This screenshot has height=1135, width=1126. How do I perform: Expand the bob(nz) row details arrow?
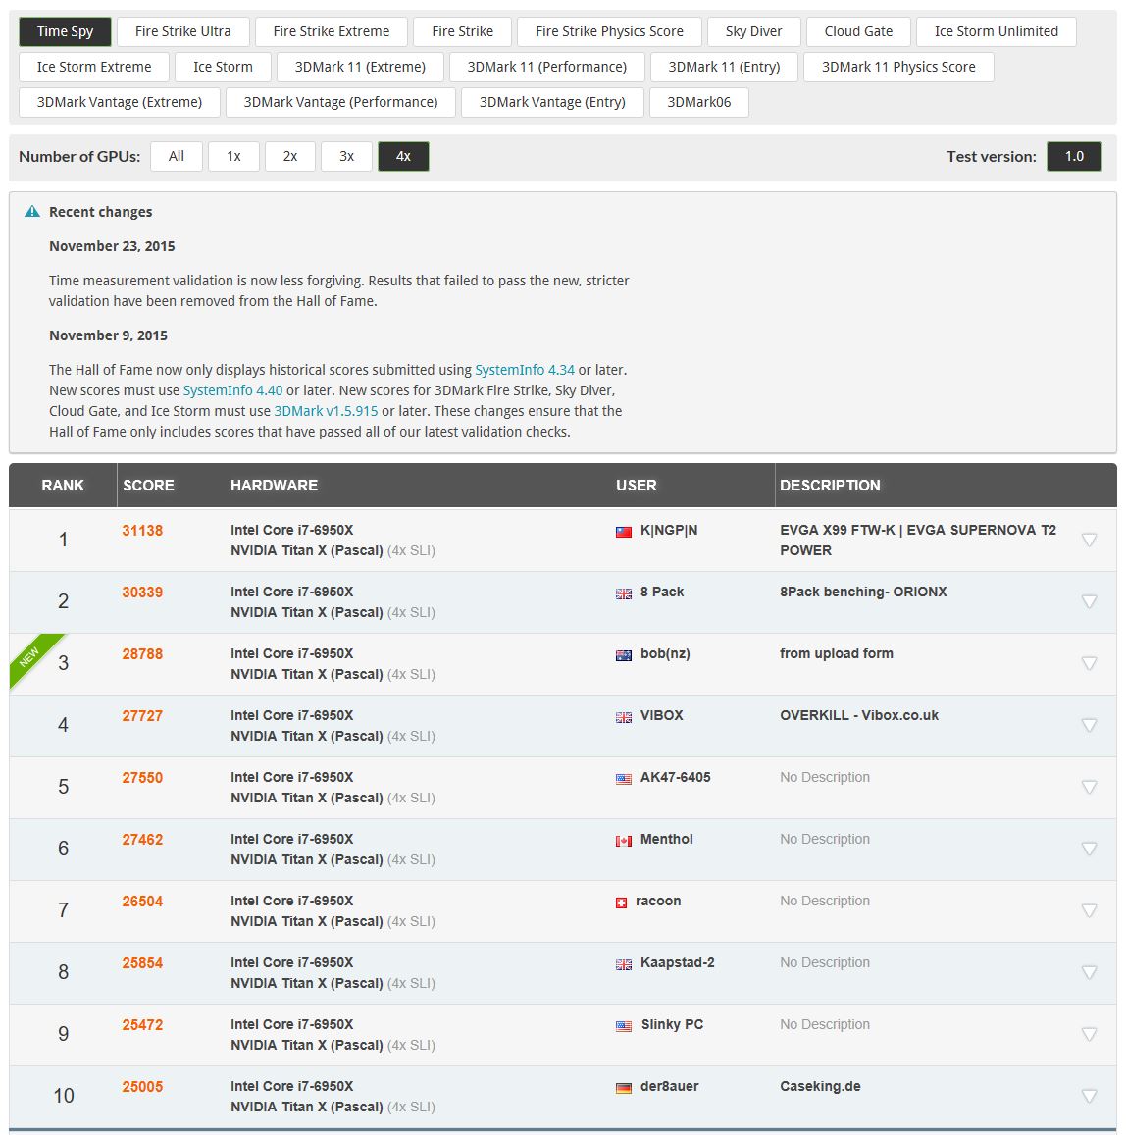pos(1089,663)
